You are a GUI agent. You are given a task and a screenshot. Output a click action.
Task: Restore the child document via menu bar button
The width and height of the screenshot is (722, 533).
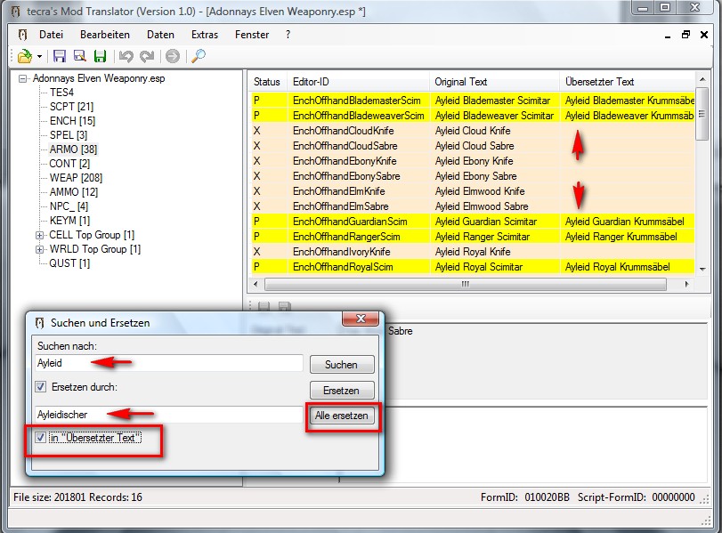pyautogui.click(x=686, y=35)
